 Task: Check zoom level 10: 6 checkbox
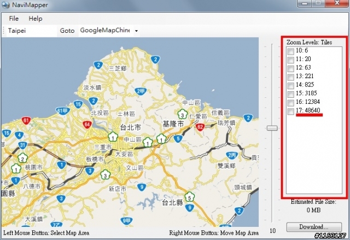point(290,51)
